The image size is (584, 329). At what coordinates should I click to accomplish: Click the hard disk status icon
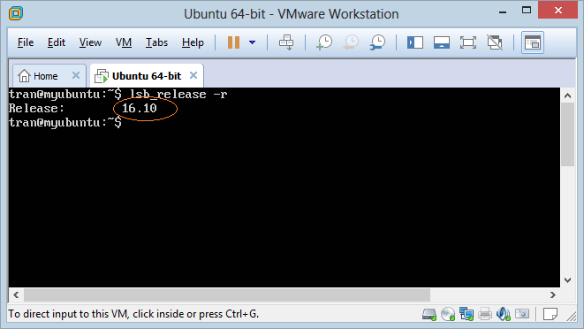pos(429,315)
